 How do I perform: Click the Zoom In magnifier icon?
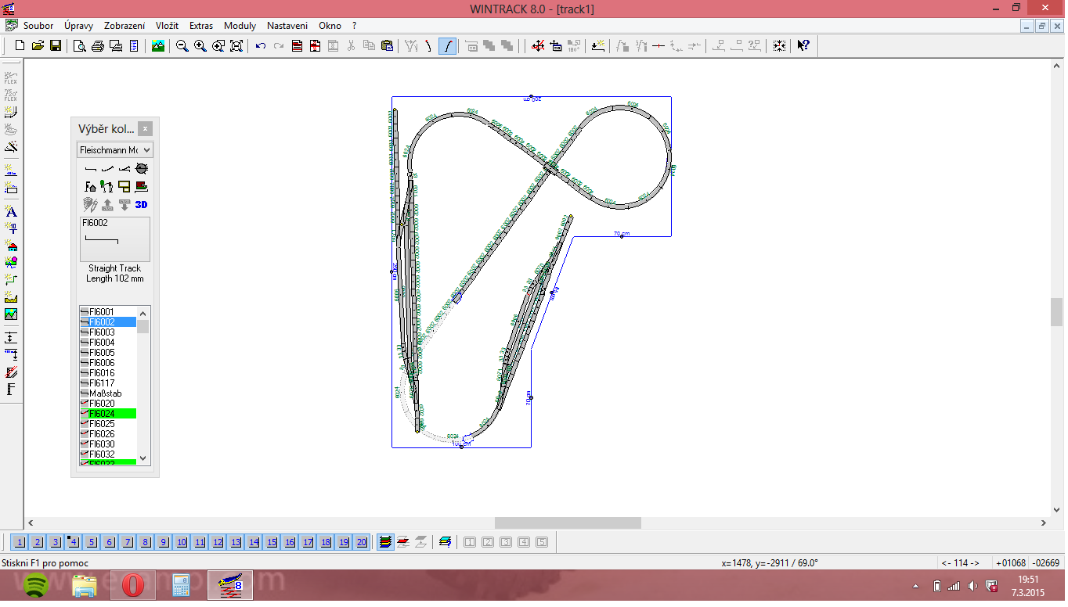point(200,46)
